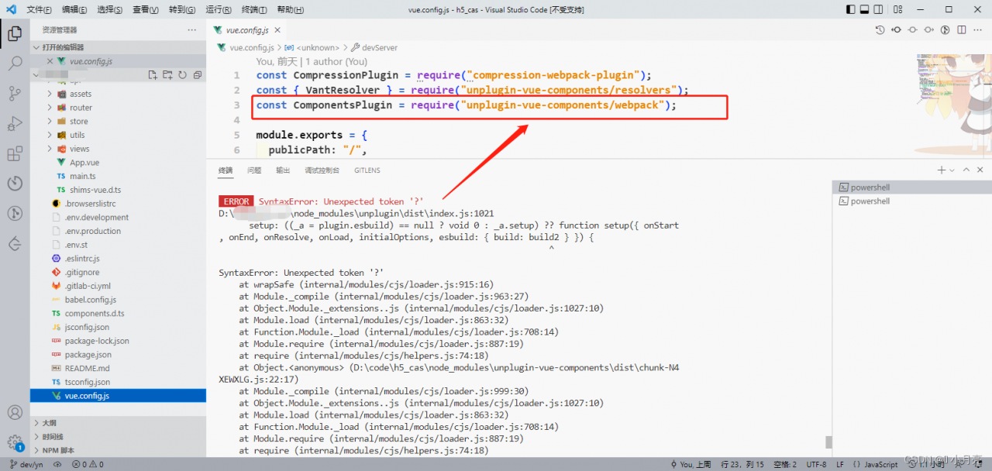Open the 终端(T) menu
Image resolution: width=992 pixels, height=471 pixels.
coord(254,9)
